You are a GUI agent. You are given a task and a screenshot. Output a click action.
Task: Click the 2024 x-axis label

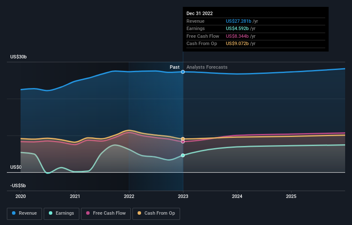click(x=237, y=196)
